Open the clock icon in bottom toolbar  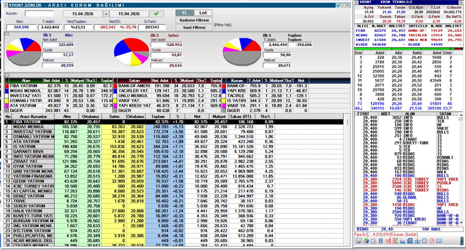pyautogui.click(x=424, y=241)
